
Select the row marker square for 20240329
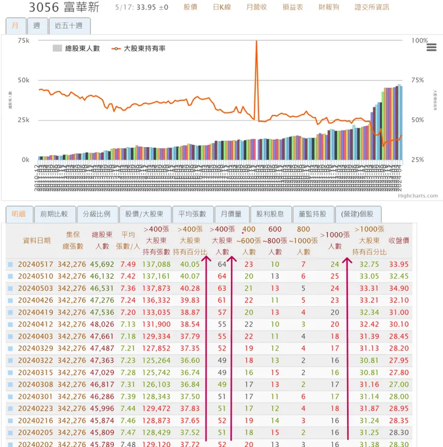tap(11, 348)
